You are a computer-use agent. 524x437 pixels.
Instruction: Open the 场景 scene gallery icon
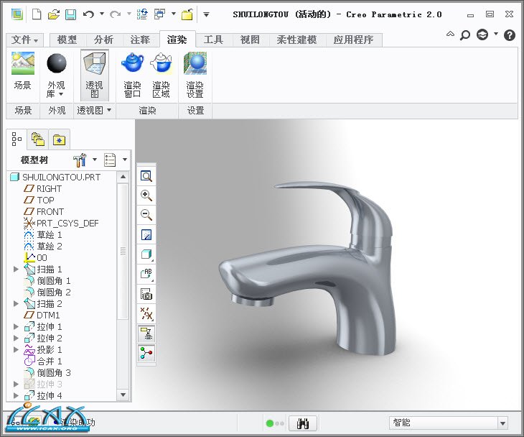click(23, 66)
